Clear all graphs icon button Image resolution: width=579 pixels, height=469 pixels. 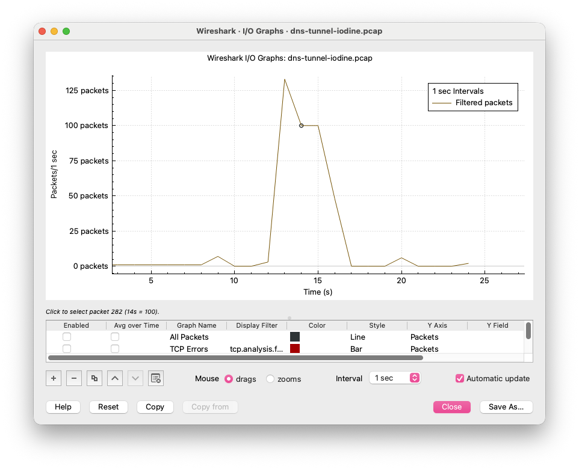point(156,378)
